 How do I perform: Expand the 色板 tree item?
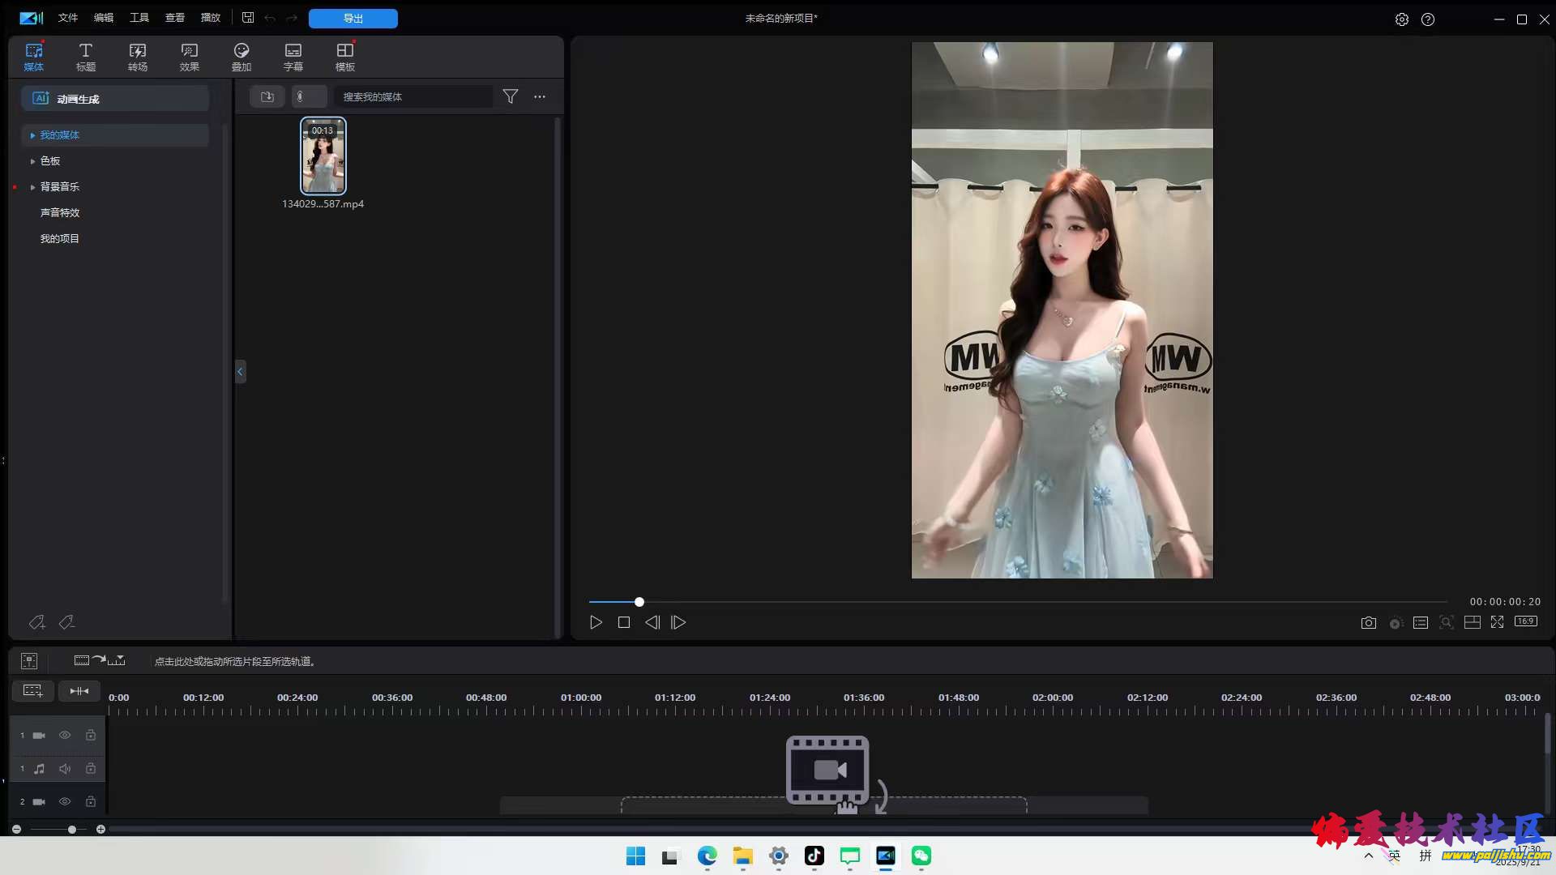32,161
